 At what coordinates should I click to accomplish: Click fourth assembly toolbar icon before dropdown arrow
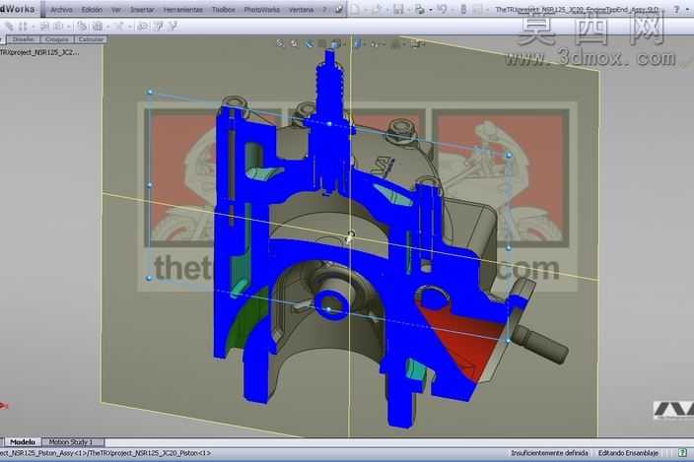coord(58,27)
